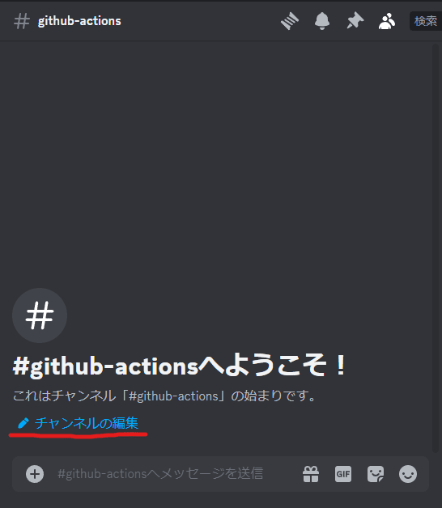Click the large round hash channel icon
Image resolution: width=442 pixels, height=508 pixels.
(40, 315)
